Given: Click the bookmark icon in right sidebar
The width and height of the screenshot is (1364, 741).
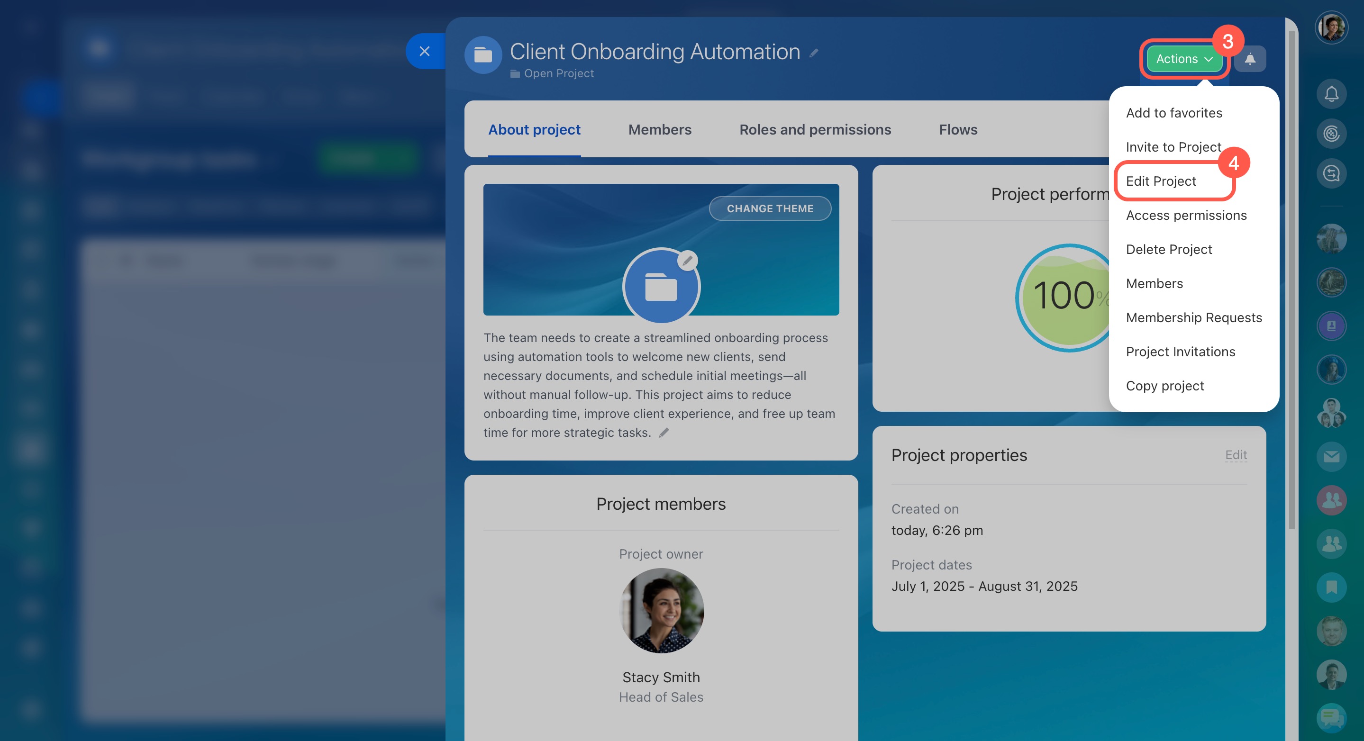Looking at the screenshot, I should [1331, 587].
